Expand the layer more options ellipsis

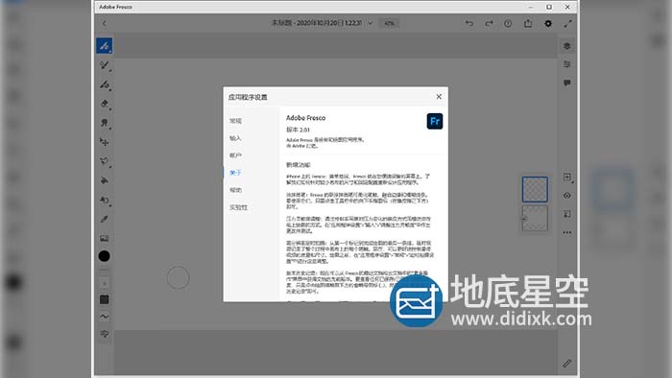567,232
